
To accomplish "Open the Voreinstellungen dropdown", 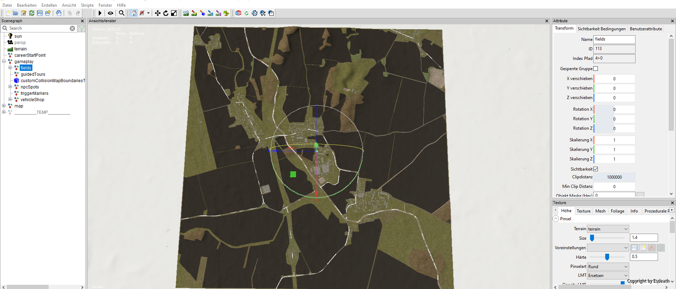I will tap(608, 248).
